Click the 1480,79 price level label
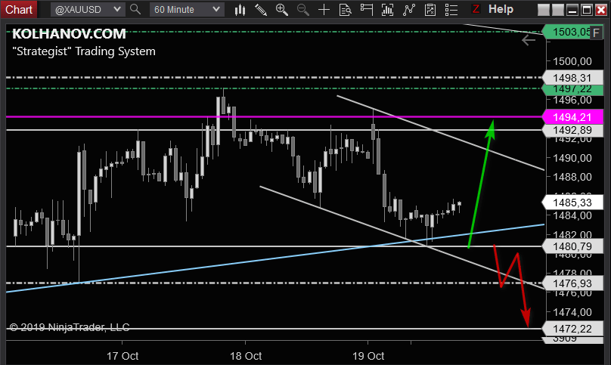Viewport: 611px width, 365px height. [572, 246]
